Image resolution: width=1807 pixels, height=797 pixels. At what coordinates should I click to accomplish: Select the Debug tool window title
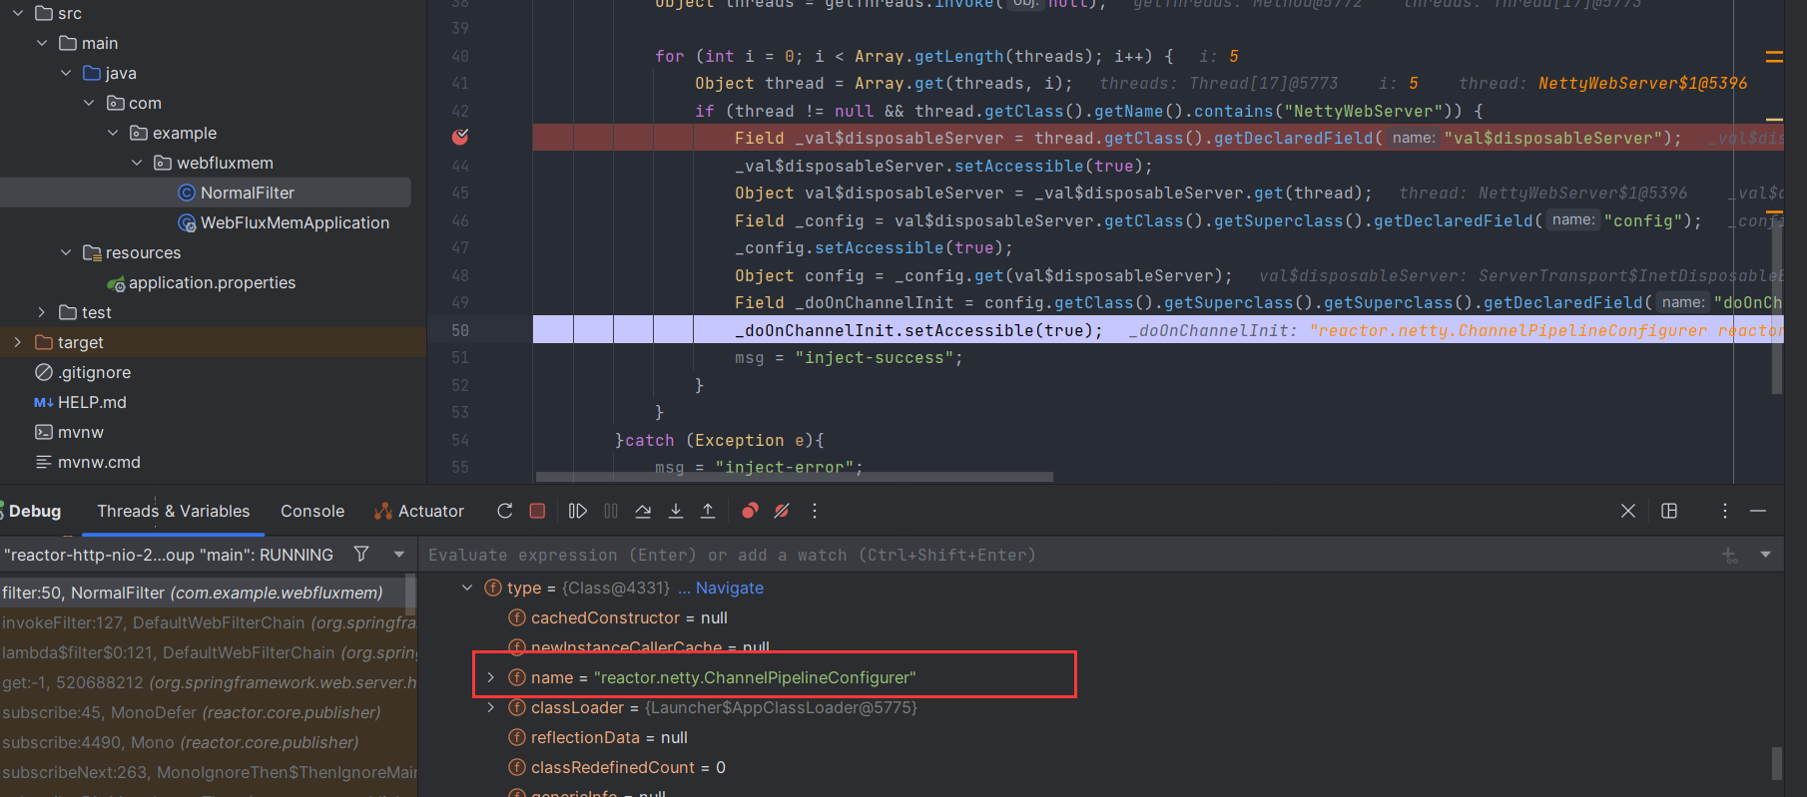[x=34, y=511]
